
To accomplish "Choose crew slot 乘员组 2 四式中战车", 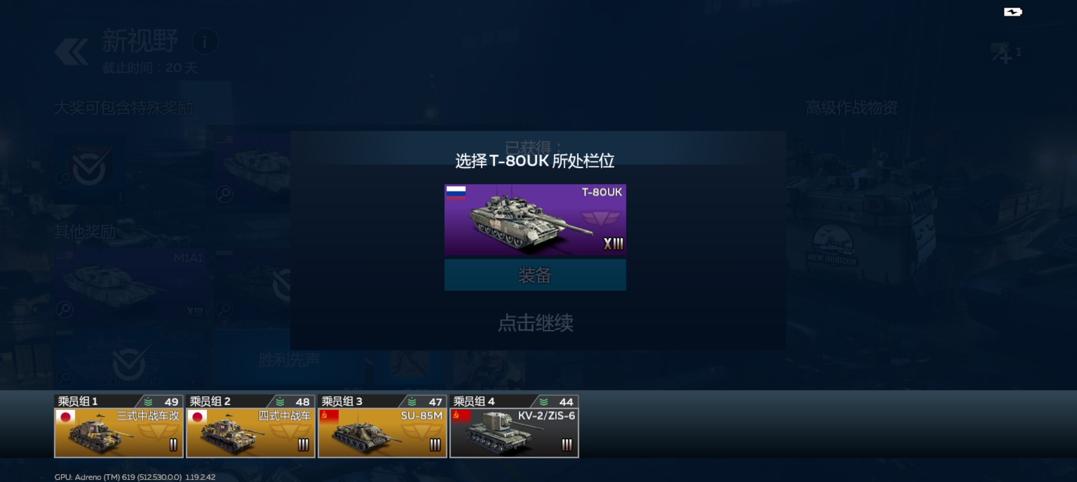I will tap(250, 426).
